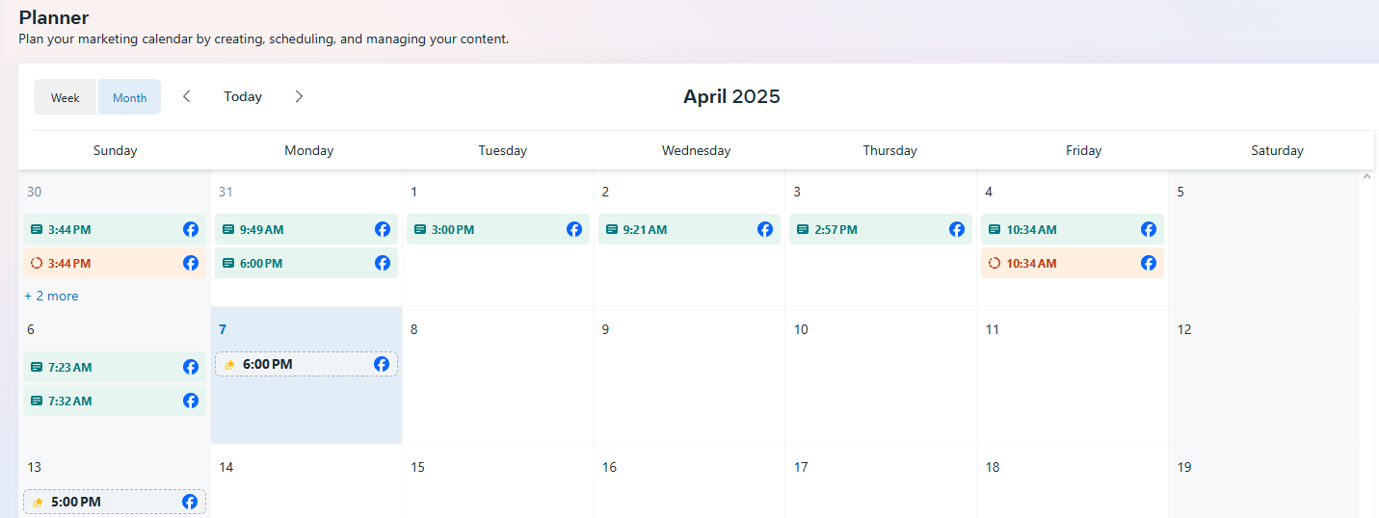Click Facebook icon on March 31 6:00 PM post

pyautogui.click(x=383, y=263)
